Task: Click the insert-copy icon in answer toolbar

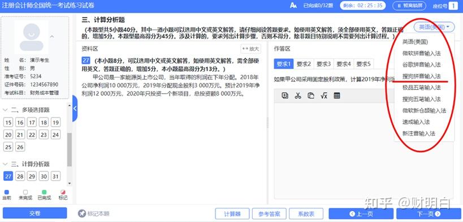Action: point(285,95)
